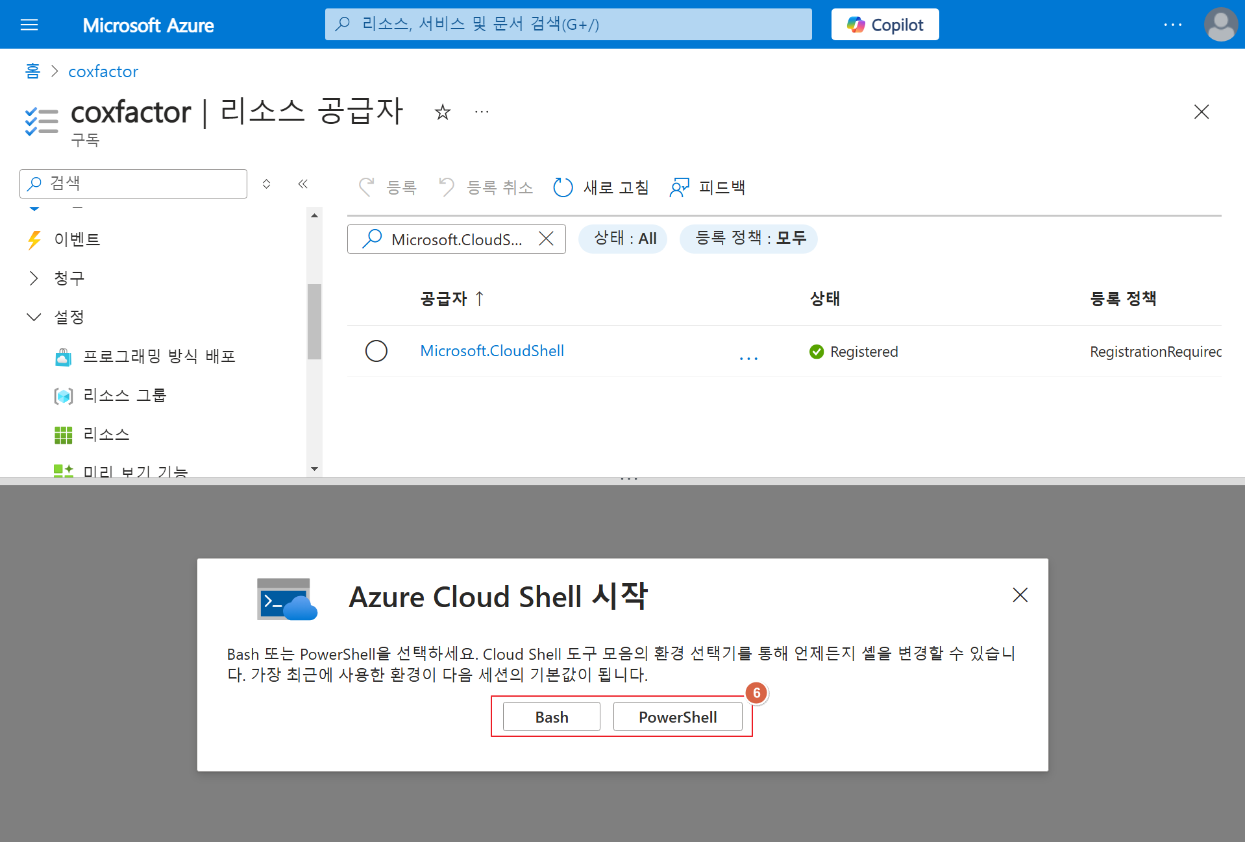The width and height of the screenshot is (1245, 842).
Task: Click the 프로그래밍 방식 배포 bag icon
Action: point(63,357)
